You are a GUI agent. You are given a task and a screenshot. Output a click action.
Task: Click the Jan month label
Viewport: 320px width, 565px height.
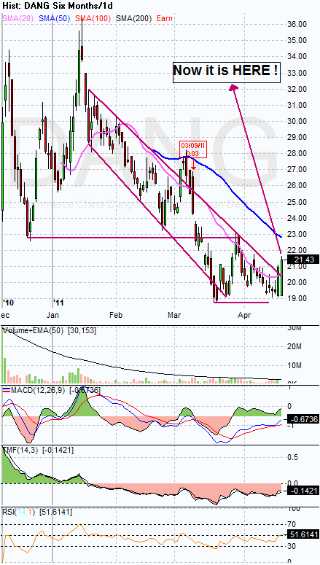coord(52,315)
